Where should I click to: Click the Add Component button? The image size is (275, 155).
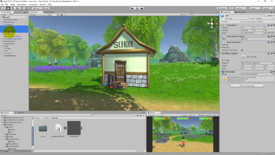point(247,86)
